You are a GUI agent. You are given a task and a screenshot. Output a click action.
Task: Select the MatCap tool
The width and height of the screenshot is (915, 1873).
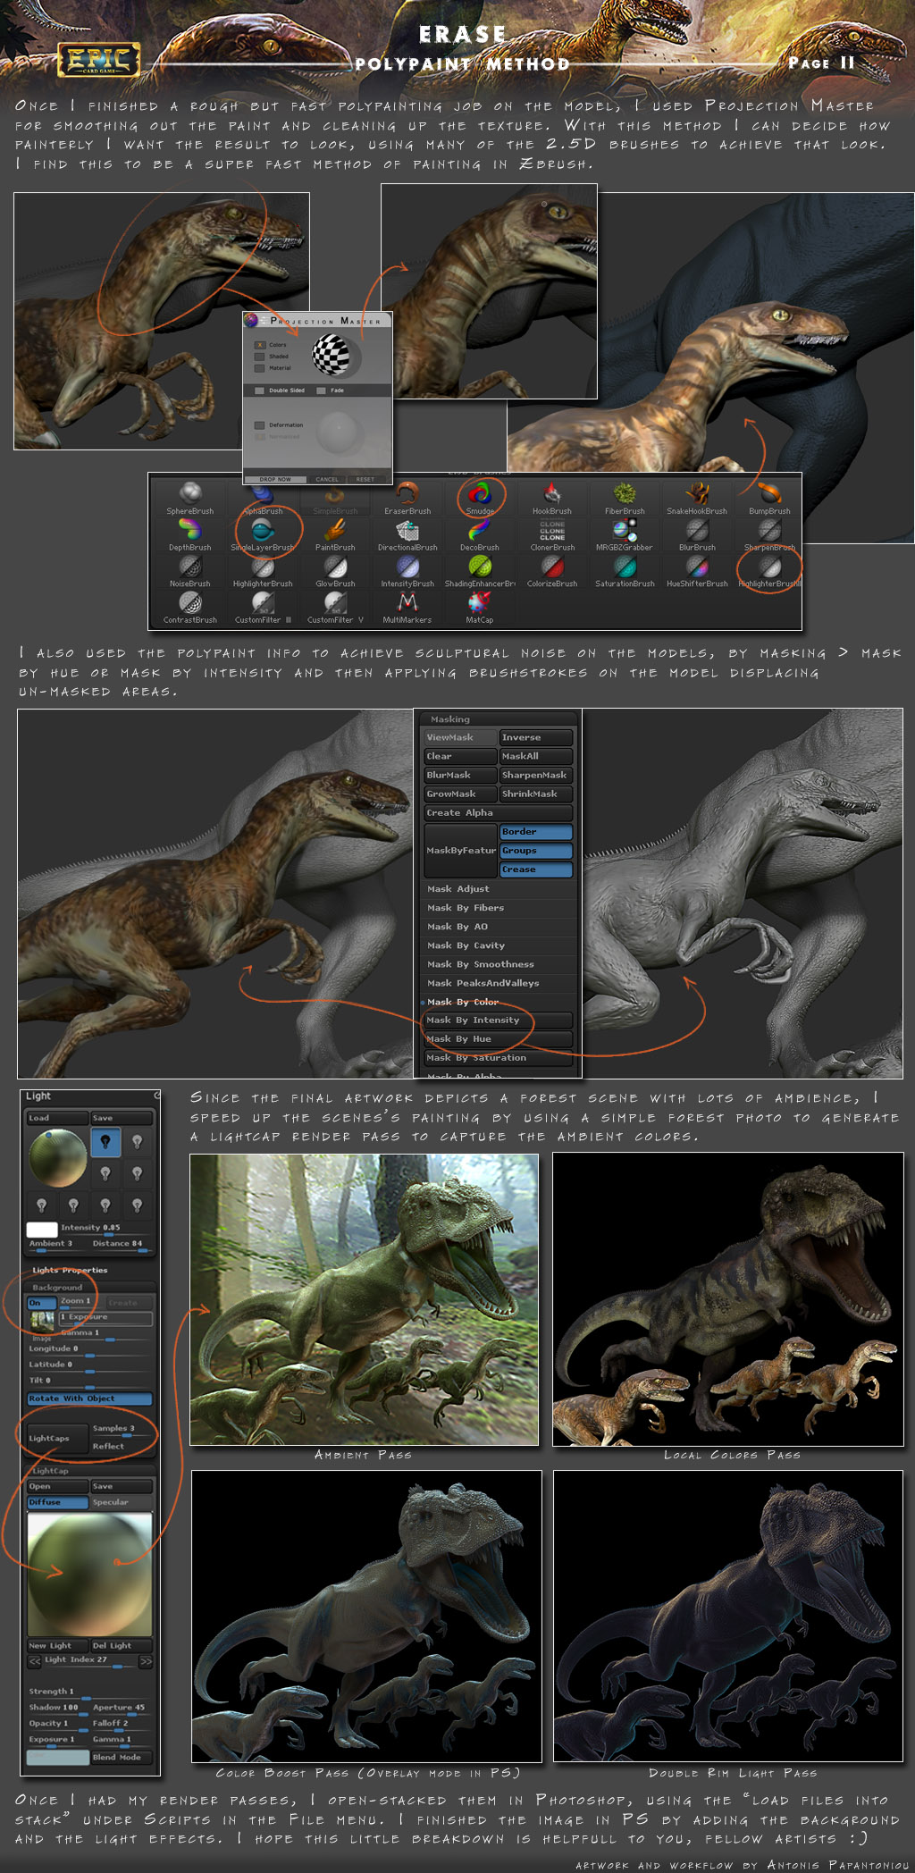480,608
